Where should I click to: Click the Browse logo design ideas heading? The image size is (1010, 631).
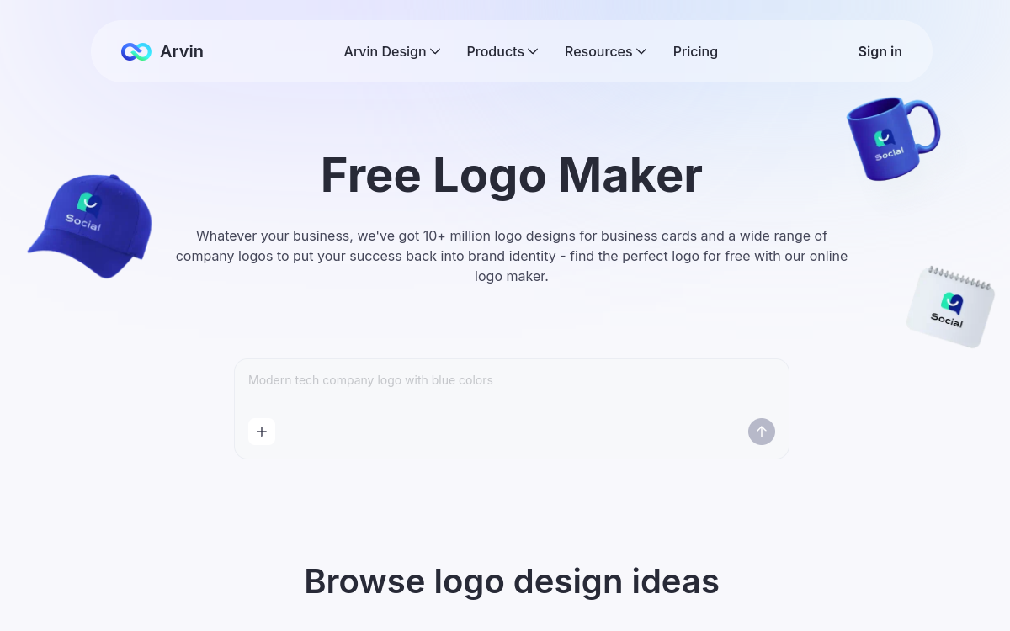click(x=512, y=581)
